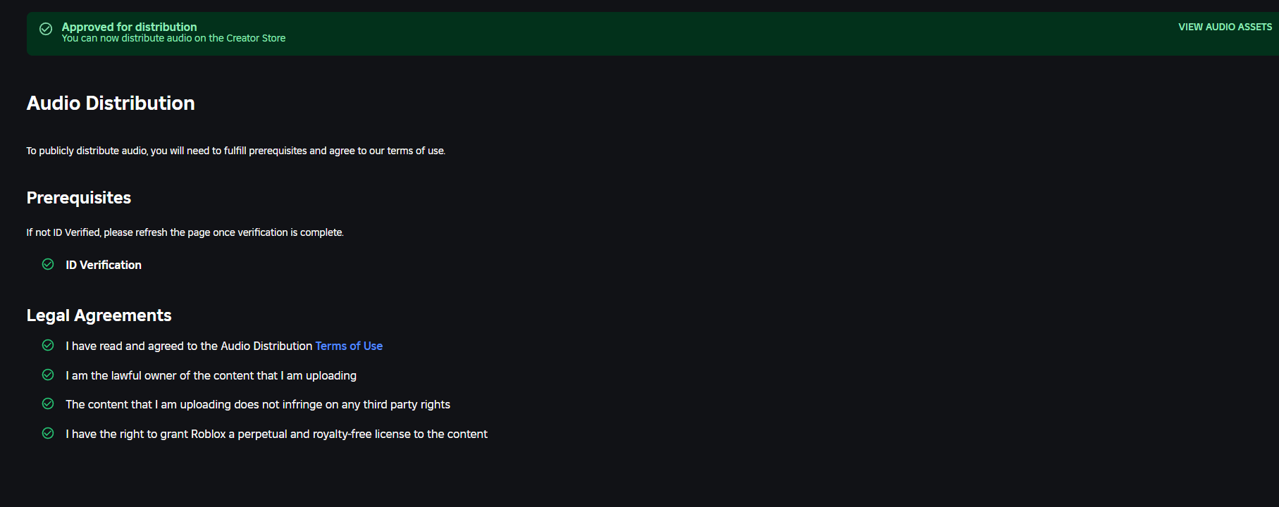
Task: Click the 'lawful owner of the content' statement
Action: pyautogui.click(x=211, y=375)
